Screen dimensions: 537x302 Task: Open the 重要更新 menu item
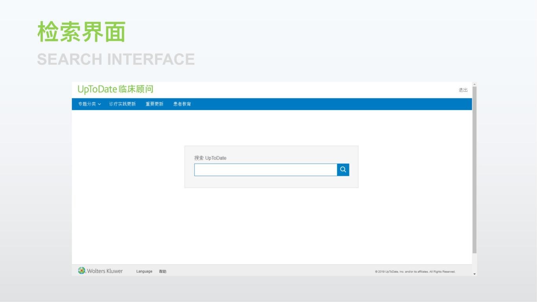click(155, 104)
